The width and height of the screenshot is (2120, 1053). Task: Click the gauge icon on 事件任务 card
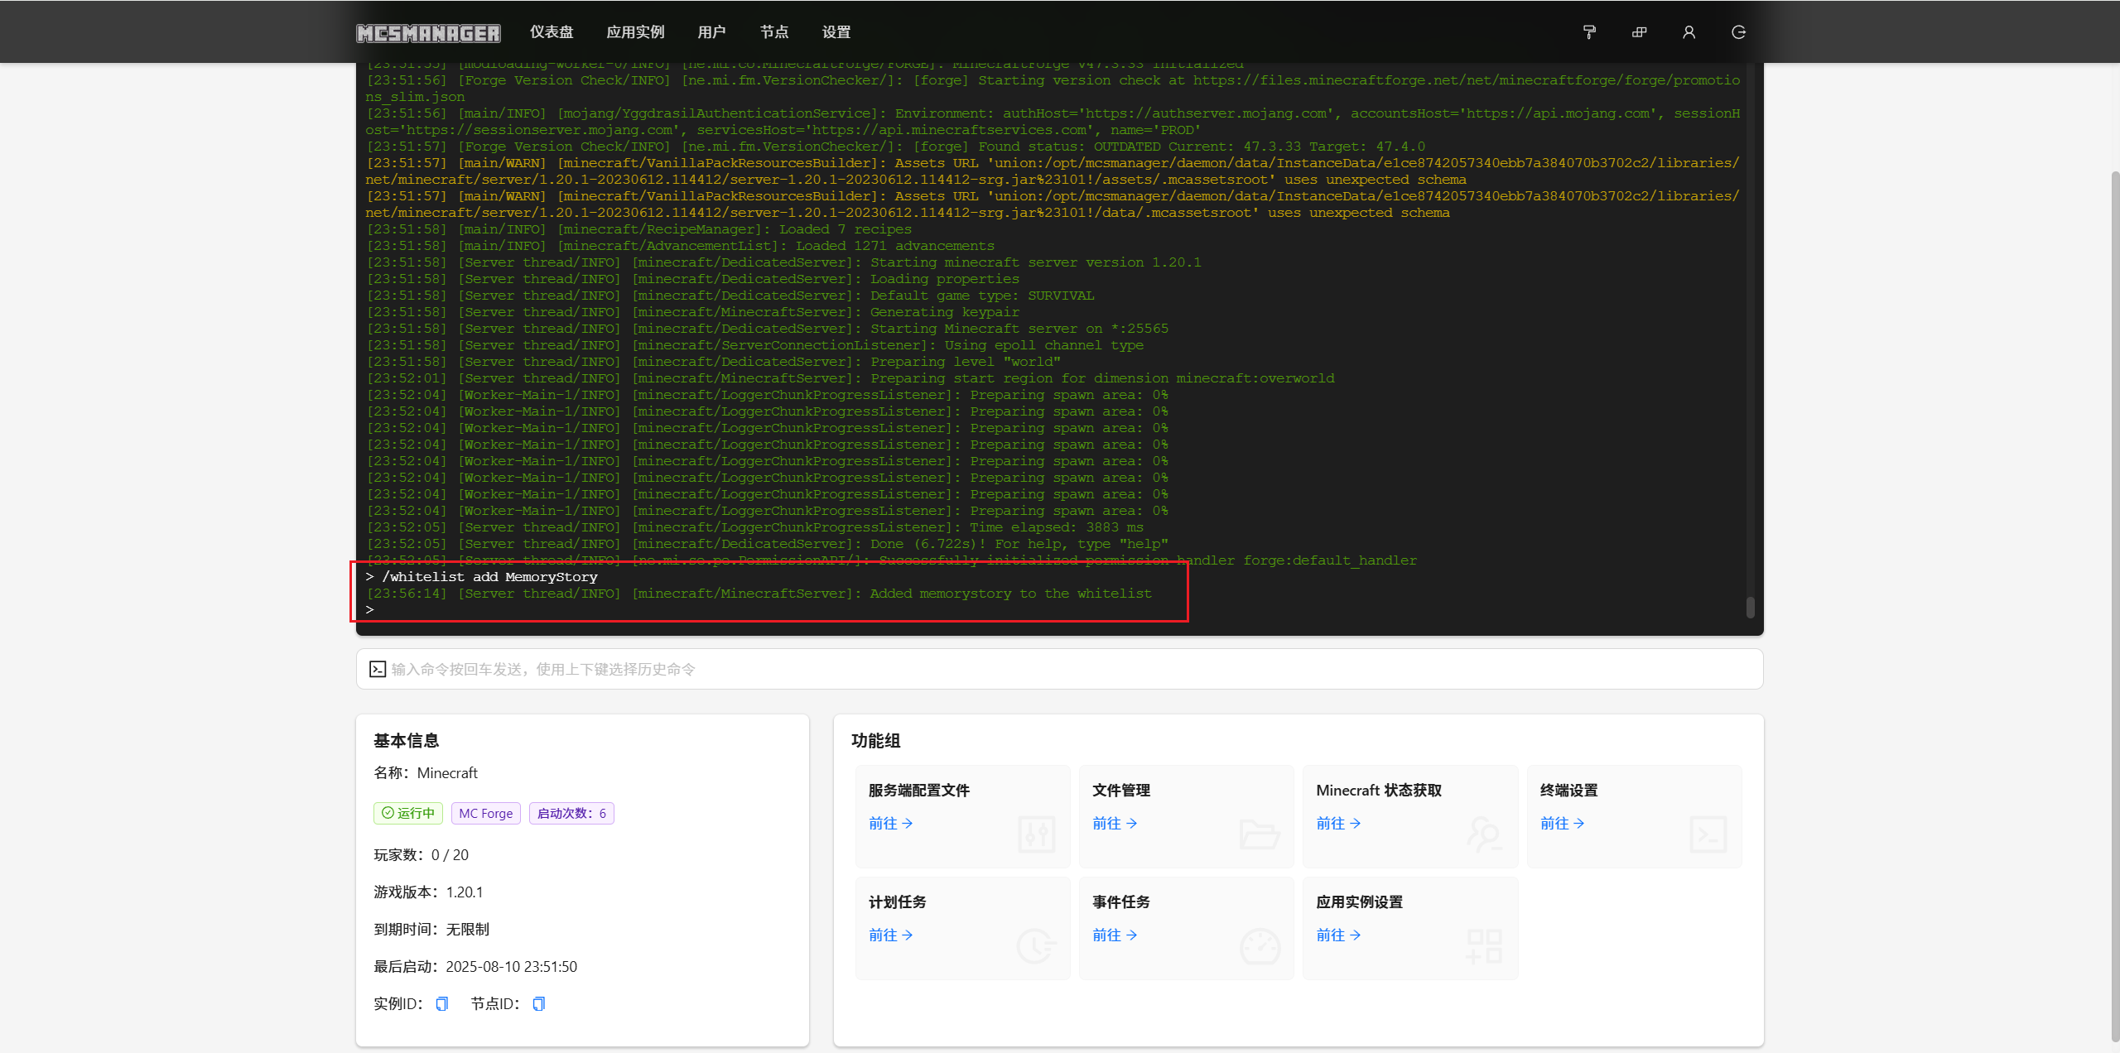[x=1260, y=946]
